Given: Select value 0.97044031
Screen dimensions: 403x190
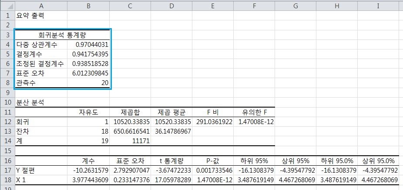Looking at the screenshot, I should click(x=88, y=45).
